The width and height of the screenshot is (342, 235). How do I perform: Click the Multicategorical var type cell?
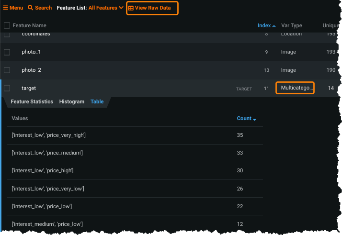pos(295,88)
